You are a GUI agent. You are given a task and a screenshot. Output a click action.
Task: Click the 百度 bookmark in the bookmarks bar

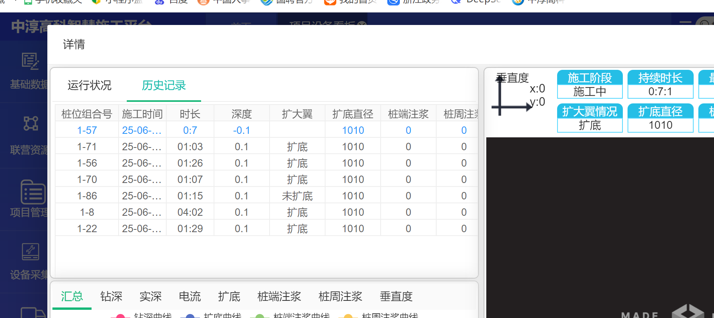click(x=172, y=2)
